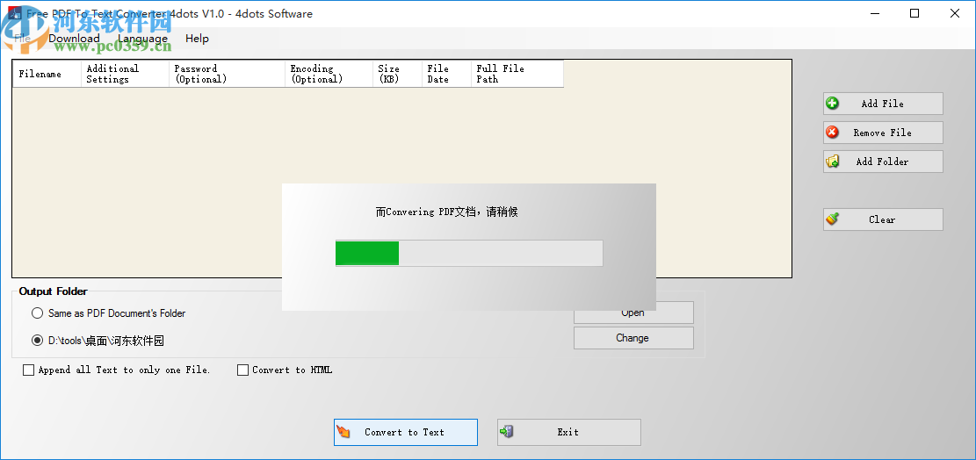The image size is (976, 460).
Task: Click the door icon on Exit
Action: point(507,432)
